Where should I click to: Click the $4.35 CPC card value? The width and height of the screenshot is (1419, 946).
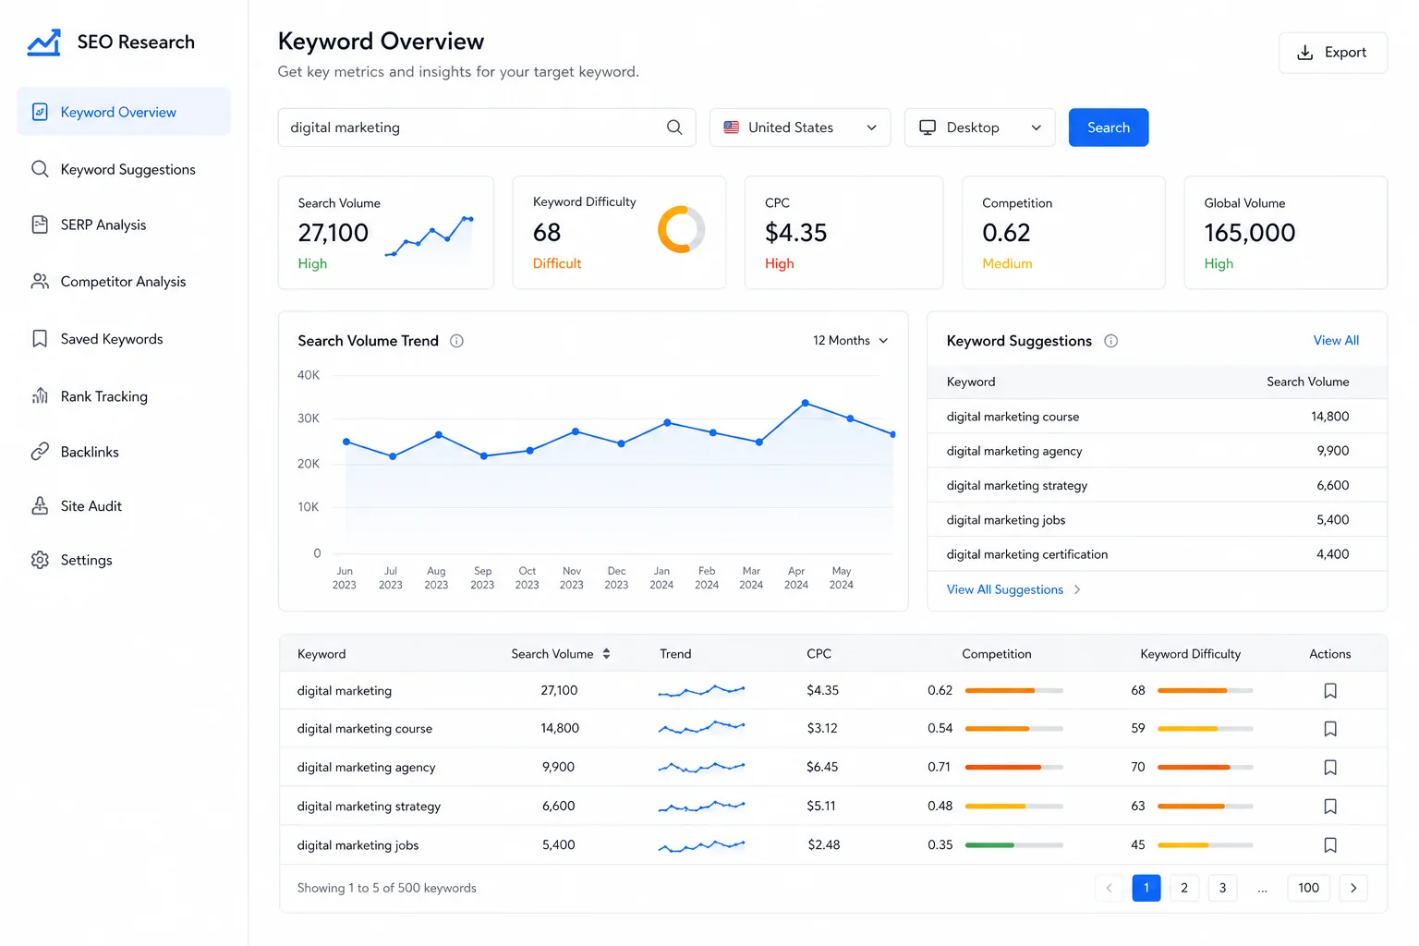795,233
